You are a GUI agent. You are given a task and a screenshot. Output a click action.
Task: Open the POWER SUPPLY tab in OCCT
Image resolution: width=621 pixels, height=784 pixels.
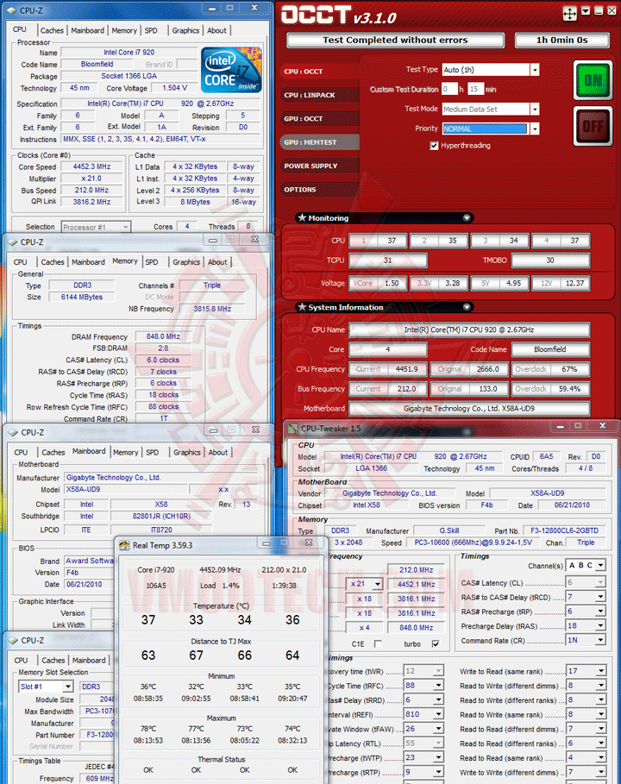(319, 166)
